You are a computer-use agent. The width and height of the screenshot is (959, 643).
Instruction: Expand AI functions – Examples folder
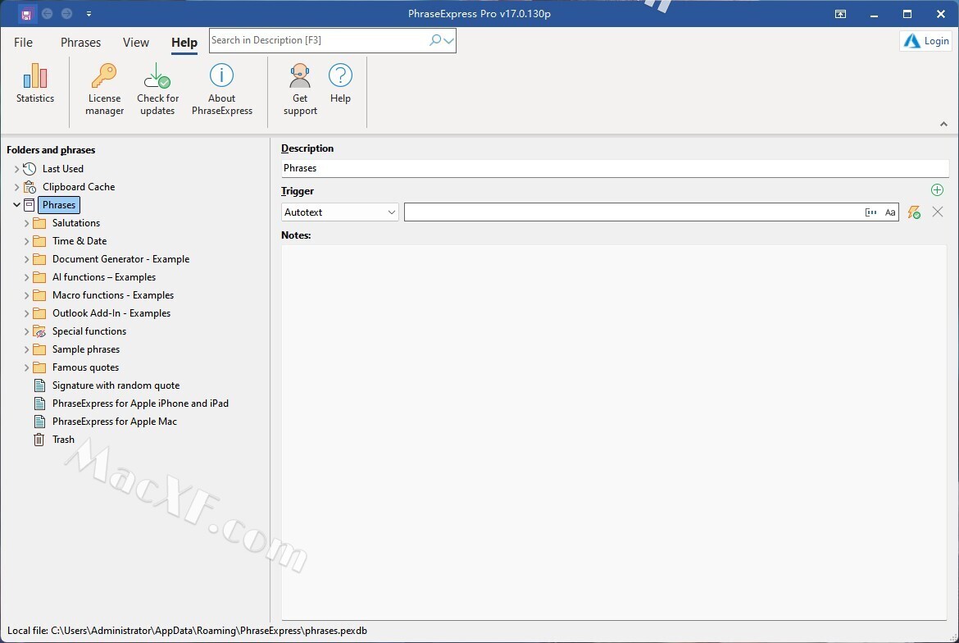[26, 277]
